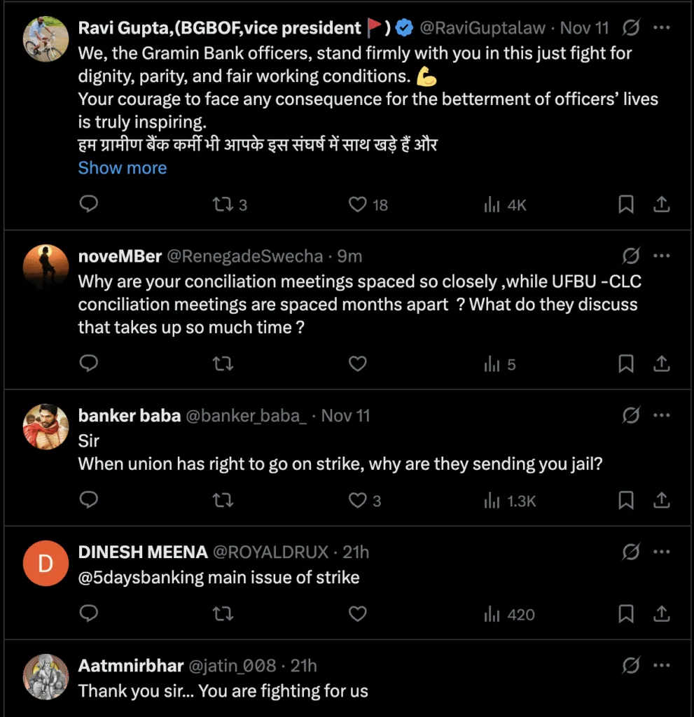Share Ravi Gupta's tweet
Screen dimensions: 694x717
[x=661, y=204]
